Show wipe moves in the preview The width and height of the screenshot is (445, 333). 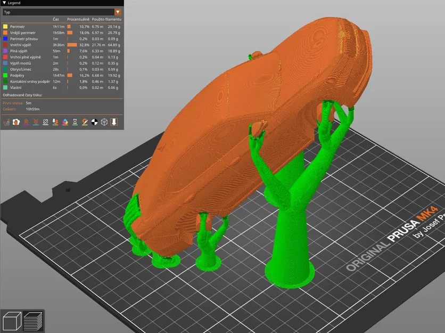pyautogui.click(x=16, y=121)
